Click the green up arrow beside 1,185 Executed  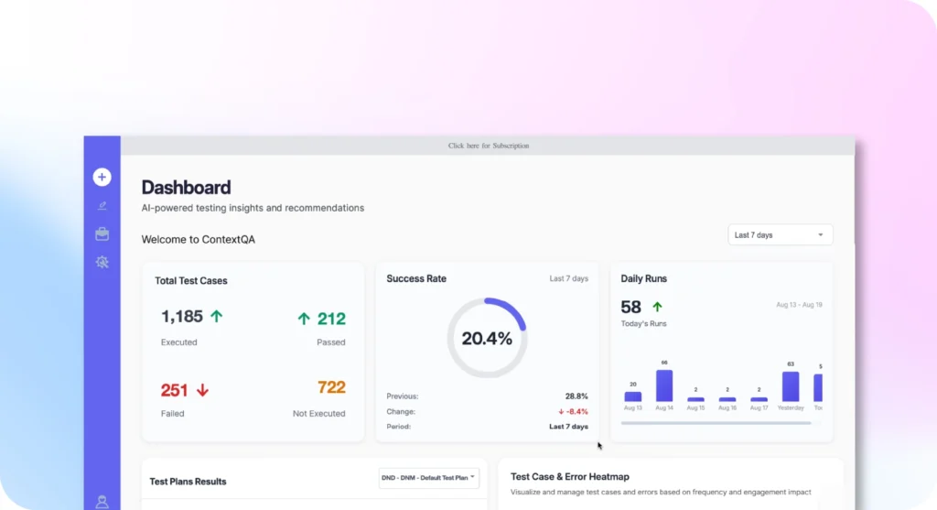click(217, 317)
